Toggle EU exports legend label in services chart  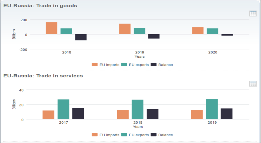[x=138, y=135]
